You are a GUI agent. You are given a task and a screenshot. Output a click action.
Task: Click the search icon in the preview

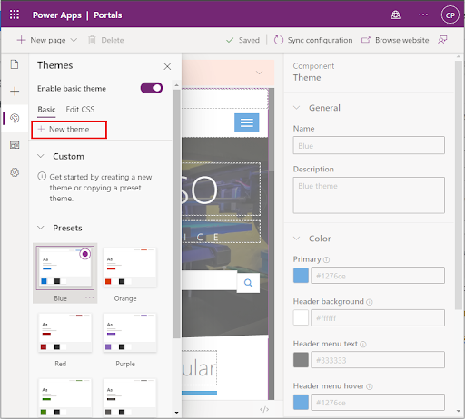tap(248, 283)
